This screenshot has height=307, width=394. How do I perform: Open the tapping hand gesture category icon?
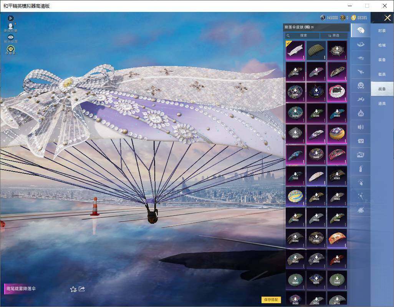coord(361,182)
